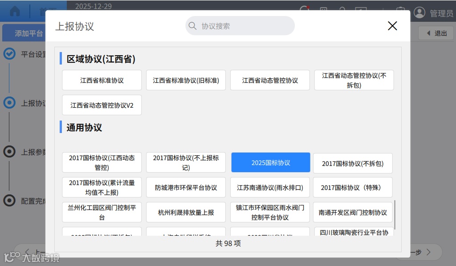Screen dimensions: 456x266
Task: Click the 区域协议(江西省) section heading
Action: click(101, 59)
